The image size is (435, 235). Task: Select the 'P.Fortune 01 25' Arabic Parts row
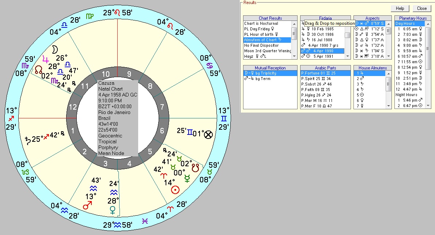(x=325, y=73)
